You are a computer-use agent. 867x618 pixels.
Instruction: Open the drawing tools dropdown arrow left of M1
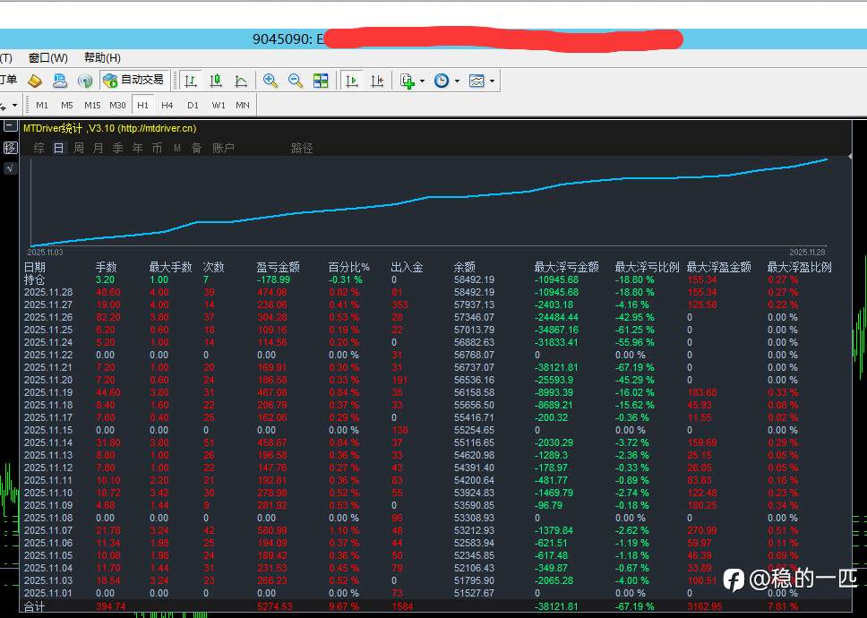pos(14,105)
